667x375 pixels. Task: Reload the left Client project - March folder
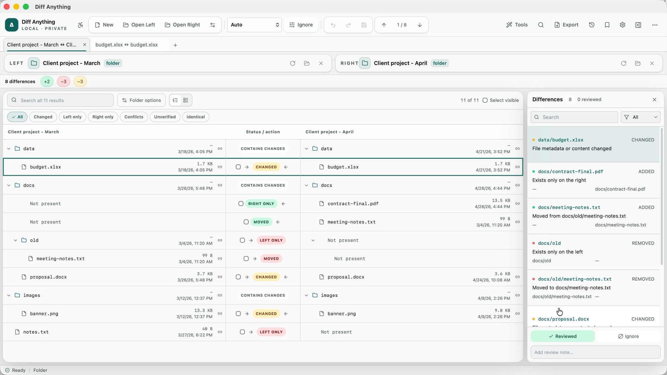293,63
